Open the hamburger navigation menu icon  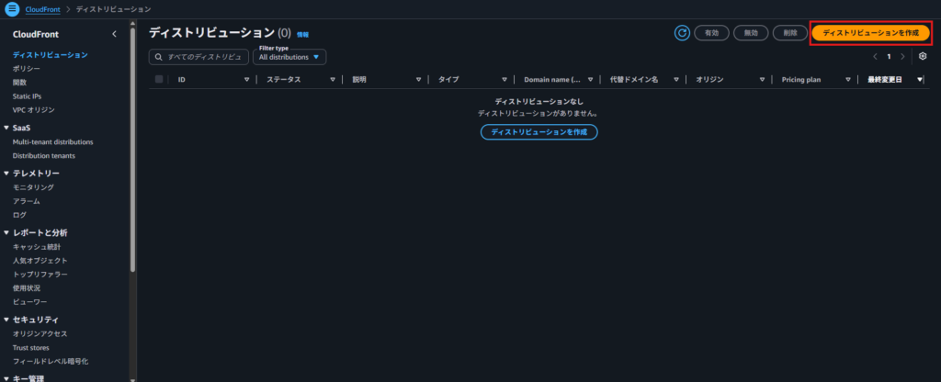pos(12,9)
